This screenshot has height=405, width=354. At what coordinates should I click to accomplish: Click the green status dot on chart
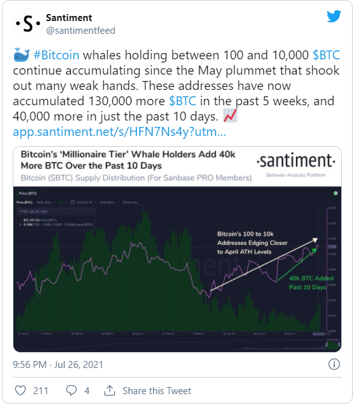point(336,193)
